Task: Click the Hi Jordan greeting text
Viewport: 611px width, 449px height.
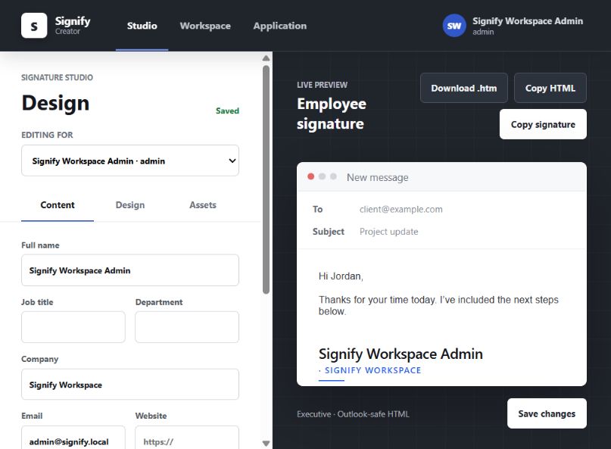Action: pos(341,276)
